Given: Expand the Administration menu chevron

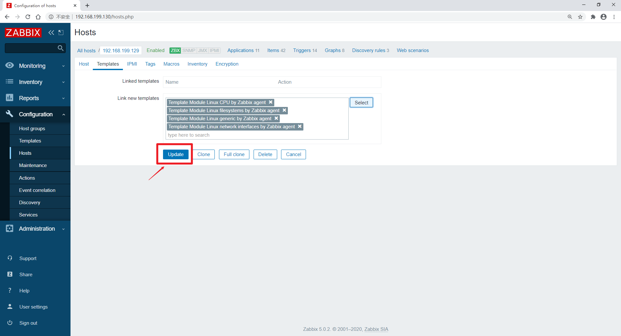Looking at the screenshot, I should point(63,229).
